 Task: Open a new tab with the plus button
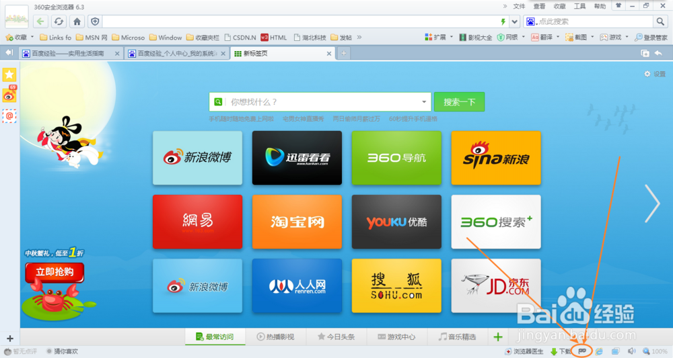[344, 54]
